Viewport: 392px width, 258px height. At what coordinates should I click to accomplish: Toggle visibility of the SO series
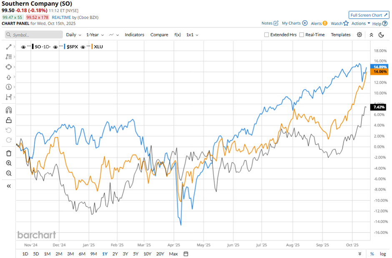point(23,47)
